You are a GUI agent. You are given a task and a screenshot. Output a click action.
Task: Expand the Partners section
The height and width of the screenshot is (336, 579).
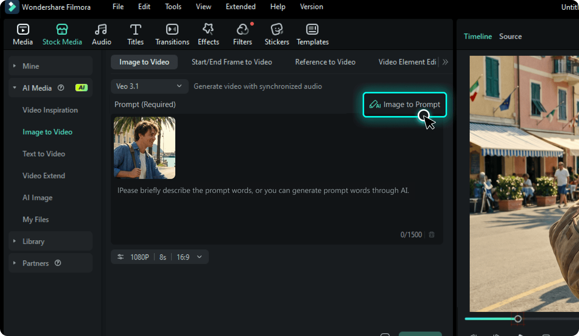coord(14,263)
